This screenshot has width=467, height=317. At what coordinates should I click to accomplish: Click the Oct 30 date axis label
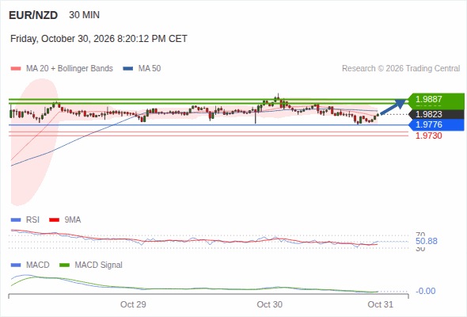pos(270,304)
